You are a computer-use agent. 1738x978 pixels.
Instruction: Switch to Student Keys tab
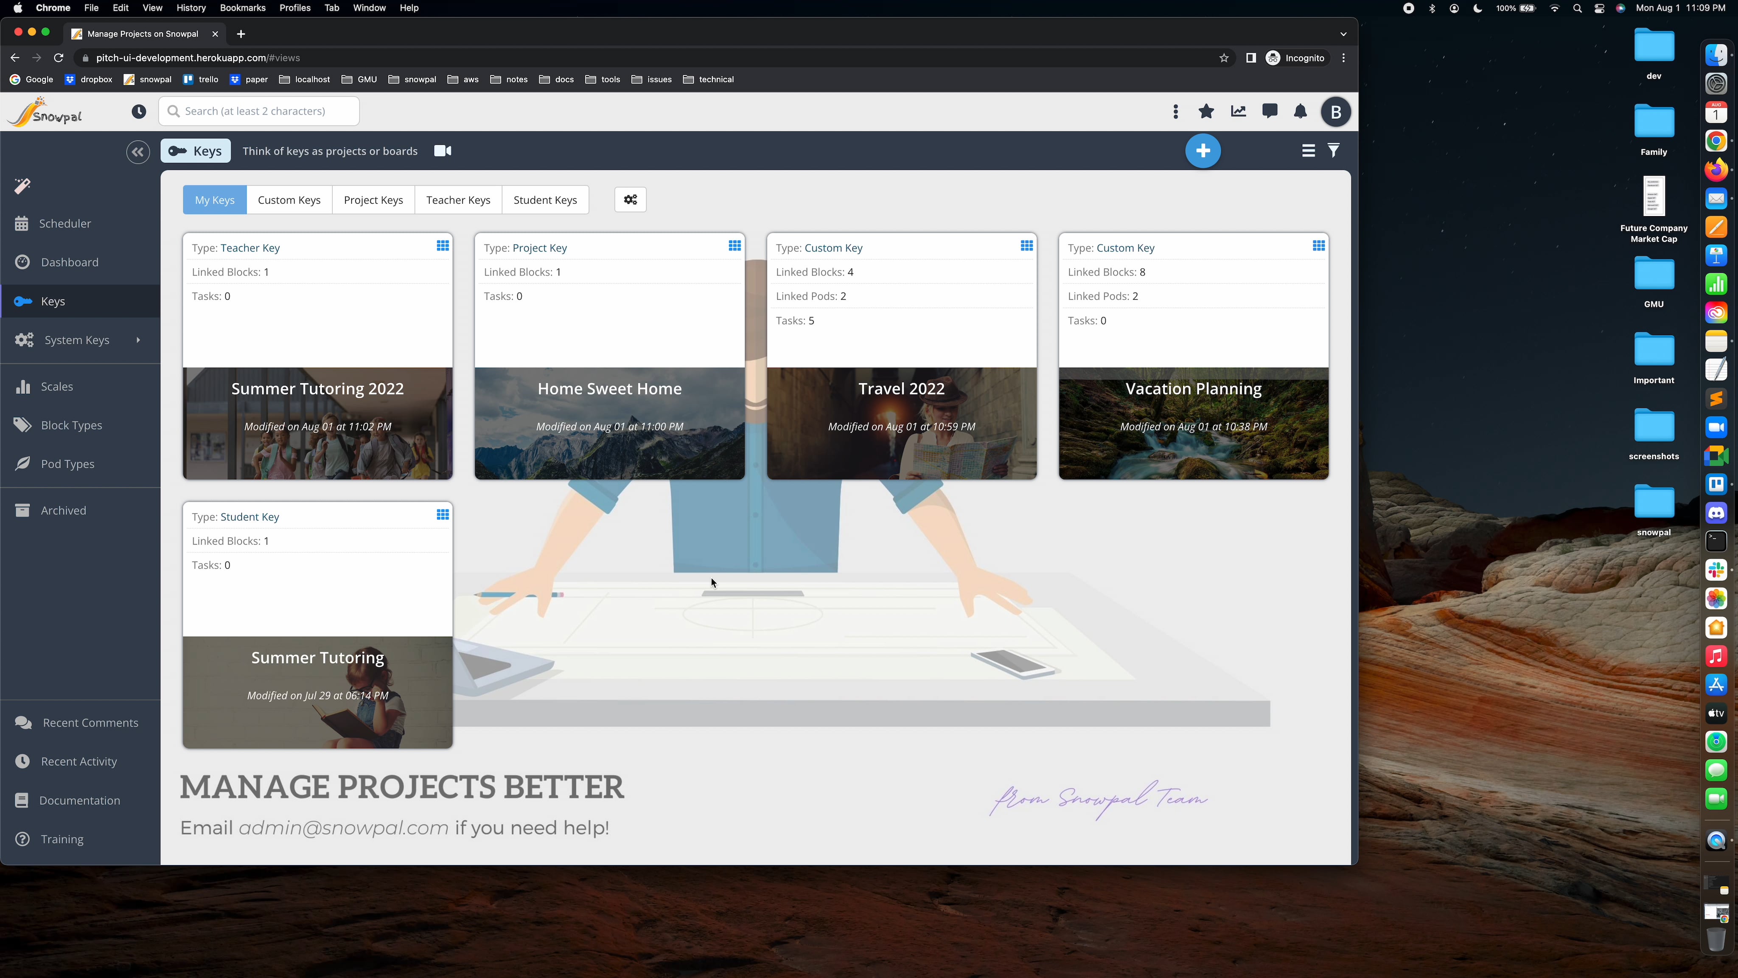(545, 200)
